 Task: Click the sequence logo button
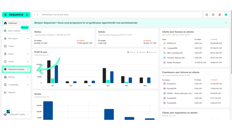(16, 15)
